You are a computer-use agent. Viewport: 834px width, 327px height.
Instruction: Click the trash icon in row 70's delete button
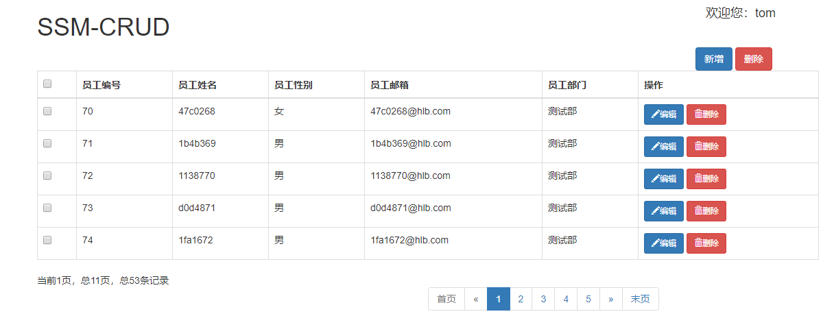pyautogui.click(x=698, y=114)
